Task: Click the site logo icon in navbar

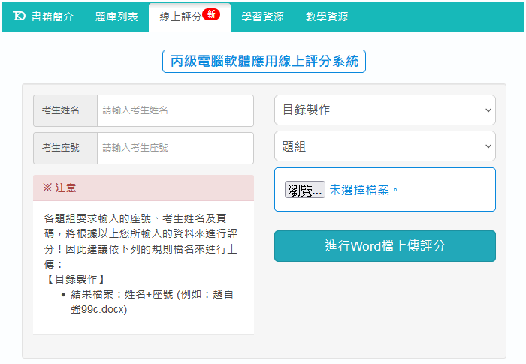Action: [20, 17]
